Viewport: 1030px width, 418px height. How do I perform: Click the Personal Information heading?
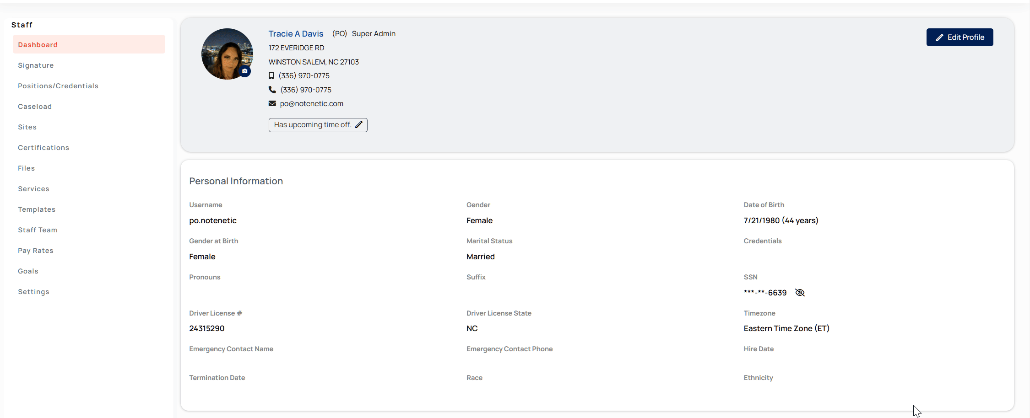tap(236, 181)
